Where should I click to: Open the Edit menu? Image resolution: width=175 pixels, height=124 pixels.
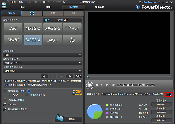point(21,2)
